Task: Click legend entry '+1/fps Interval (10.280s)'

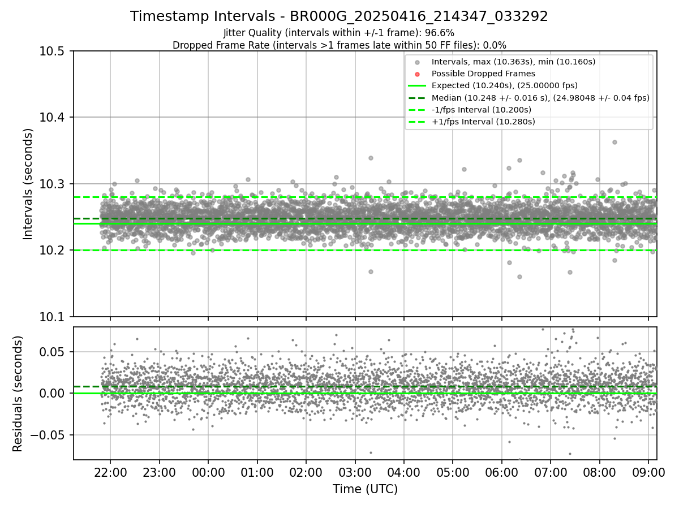Action: tap(483, 122)
